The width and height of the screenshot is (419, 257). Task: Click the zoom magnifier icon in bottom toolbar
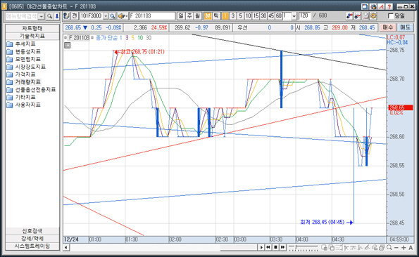pos(389,247)
